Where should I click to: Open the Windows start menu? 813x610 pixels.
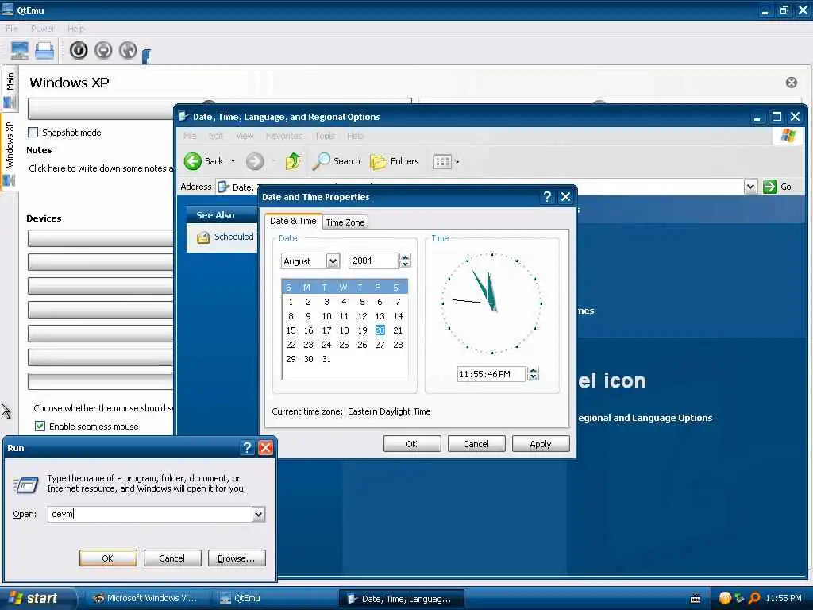pos(35,599)
